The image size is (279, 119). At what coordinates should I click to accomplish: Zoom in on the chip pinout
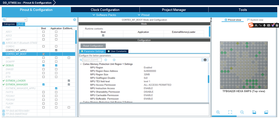(218, 112)
